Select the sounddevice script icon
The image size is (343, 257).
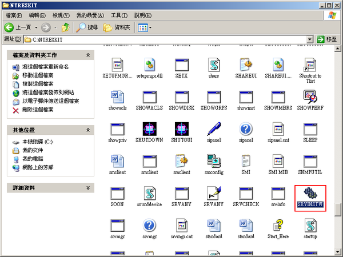(x=149, y=193)
